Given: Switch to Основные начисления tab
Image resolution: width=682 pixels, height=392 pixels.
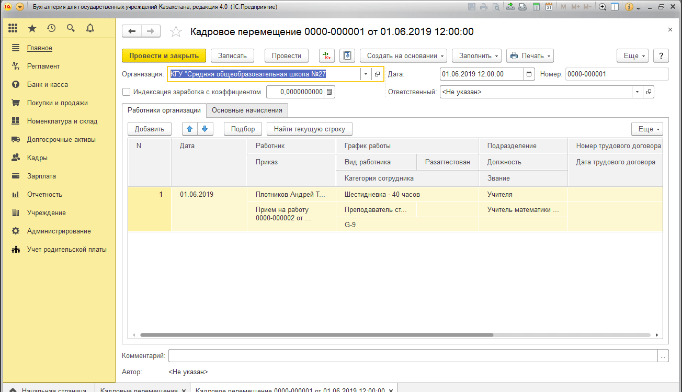Looking at the screenshot, I should (x=247, y=110).
